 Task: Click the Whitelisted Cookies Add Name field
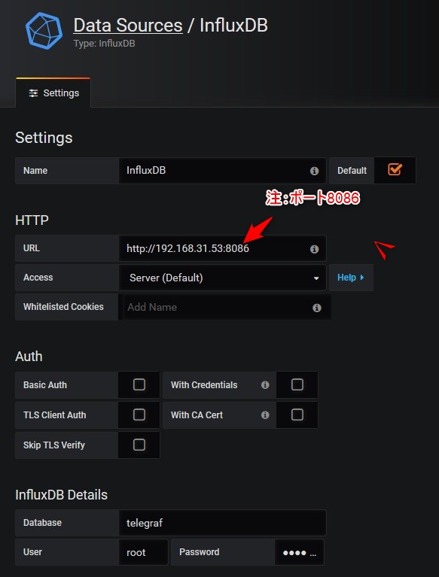pos(224,307)
